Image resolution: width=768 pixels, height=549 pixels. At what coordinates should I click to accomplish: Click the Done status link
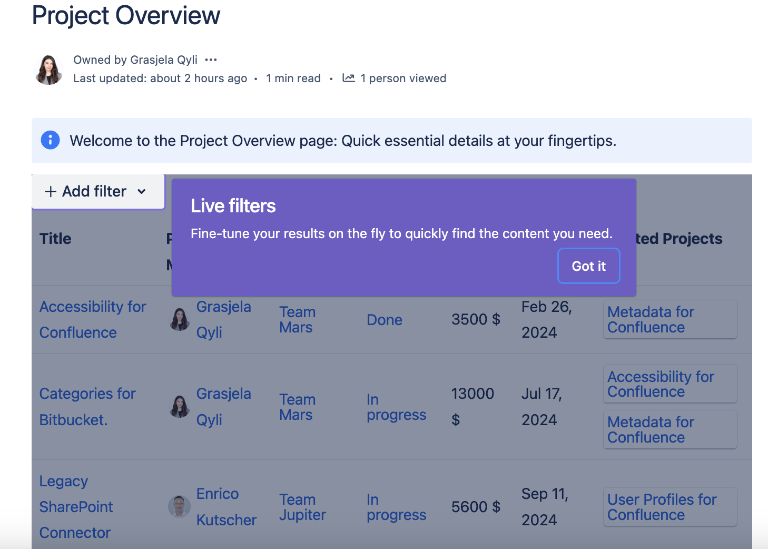(384, 320)
